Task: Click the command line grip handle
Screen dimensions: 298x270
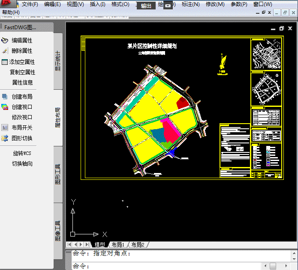Action: click(x=69, y=252)
